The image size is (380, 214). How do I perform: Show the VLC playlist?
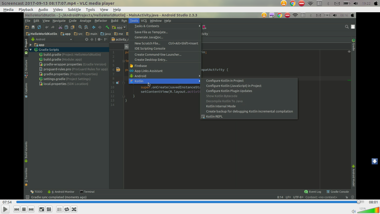pos(60,209)
